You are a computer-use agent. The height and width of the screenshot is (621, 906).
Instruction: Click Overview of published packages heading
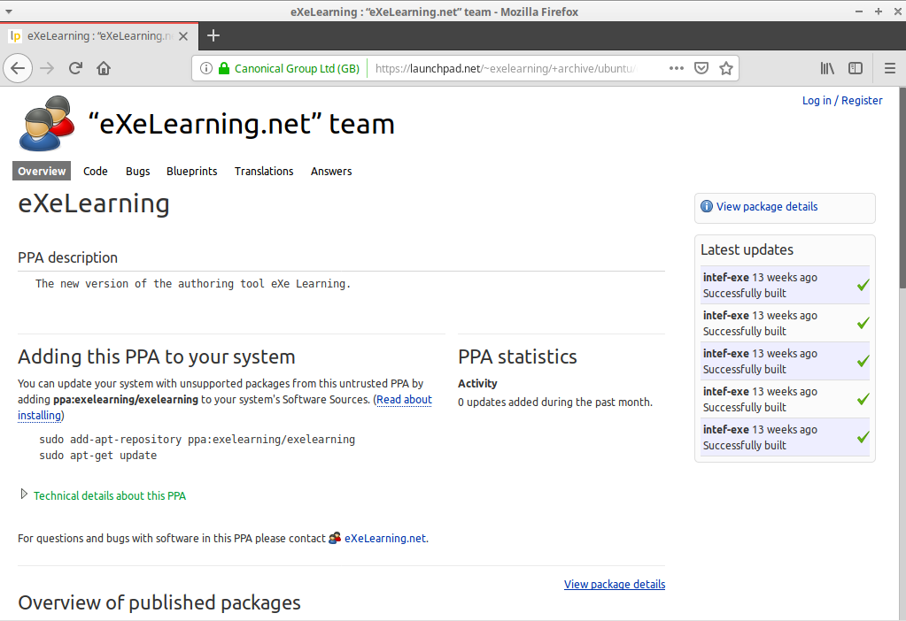[159, 602]
